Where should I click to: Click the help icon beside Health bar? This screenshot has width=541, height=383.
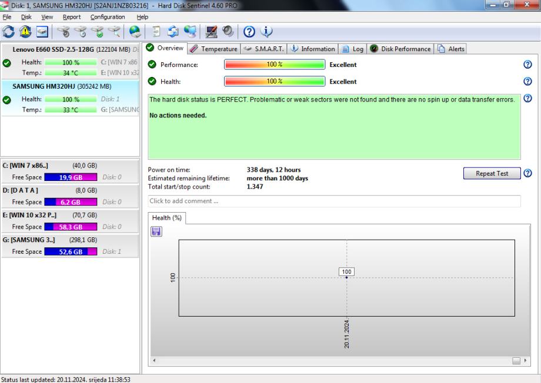point(527,81)
